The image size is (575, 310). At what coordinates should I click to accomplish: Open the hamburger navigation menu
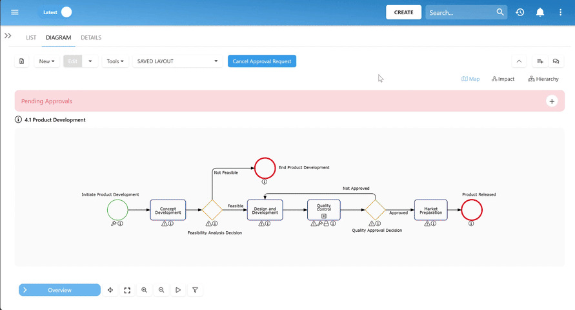[x=15, y=12]
